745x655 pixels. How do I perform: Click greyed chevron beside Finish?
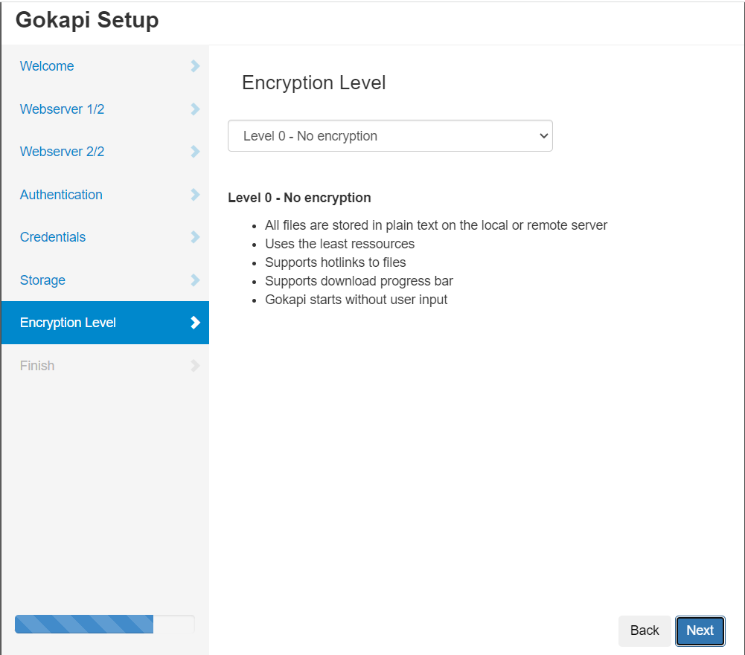[x=195, y=366]
